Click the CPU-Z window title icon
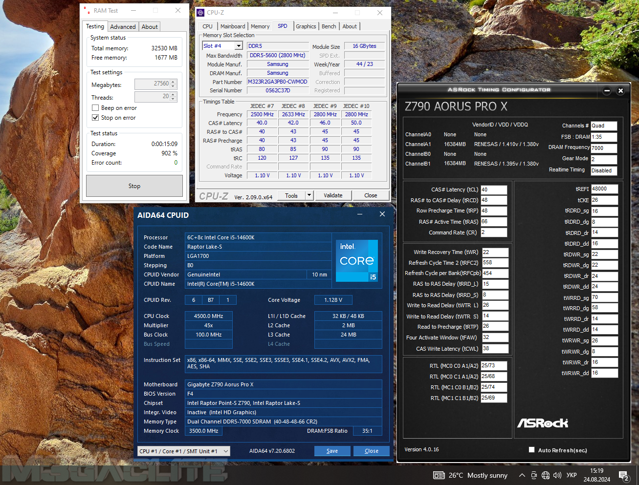Screen dimensions: 639x485 click(200, 13)
